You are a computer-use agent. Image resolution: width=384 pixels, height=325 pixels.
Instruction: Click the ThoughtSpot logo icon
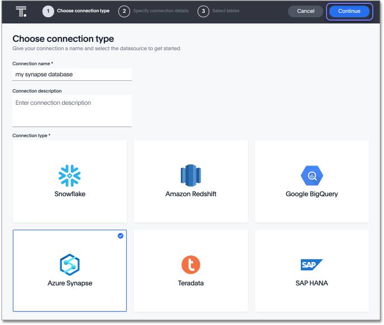tap(21, 11)
